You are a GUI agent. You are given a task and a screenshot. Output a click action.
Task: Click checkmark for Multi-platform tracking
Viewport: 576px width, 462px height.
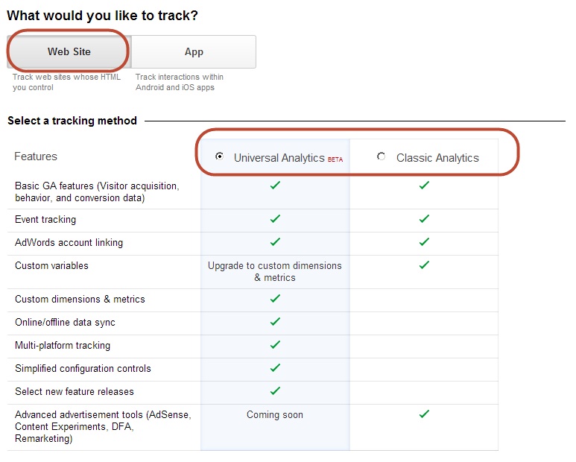[275, 345]
